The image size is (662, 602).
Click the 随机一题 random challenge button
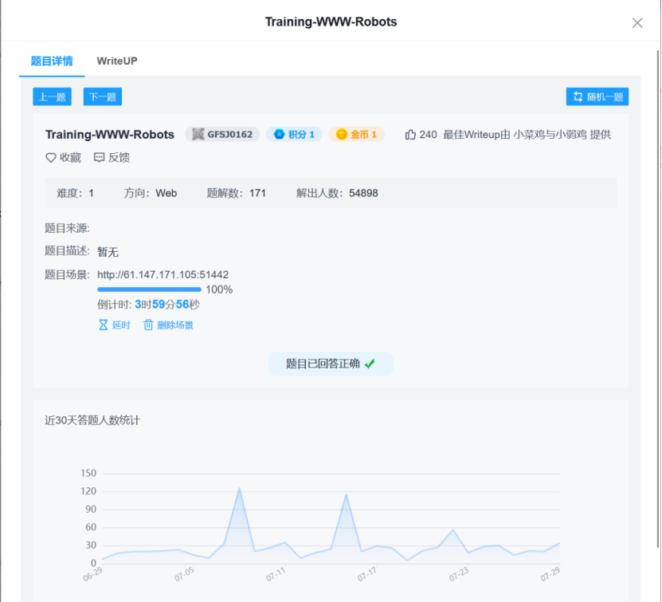[x=597, y=96]
